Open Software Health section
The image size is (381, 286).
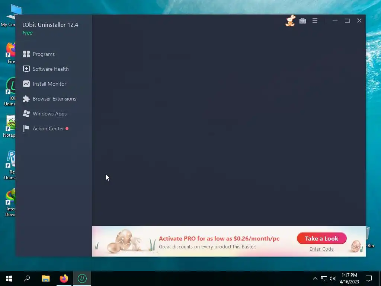click(46, 69)
